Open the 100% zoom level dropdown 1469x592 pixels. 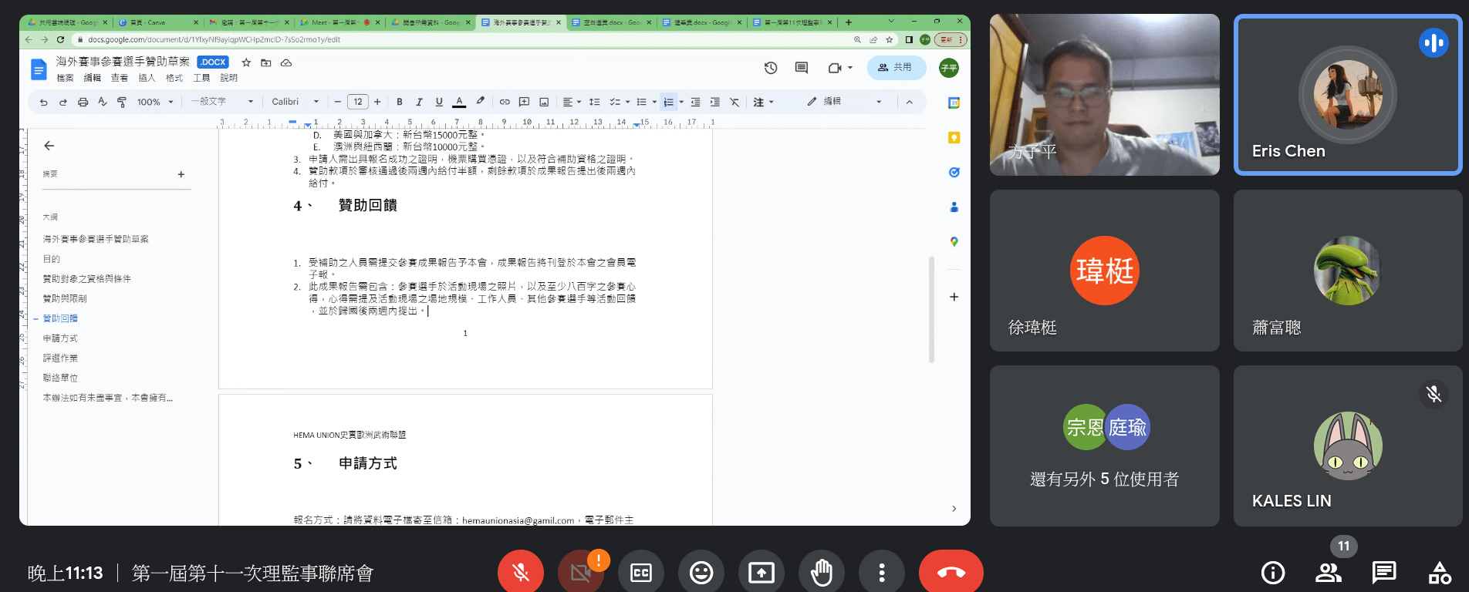[x=155, y=102]
